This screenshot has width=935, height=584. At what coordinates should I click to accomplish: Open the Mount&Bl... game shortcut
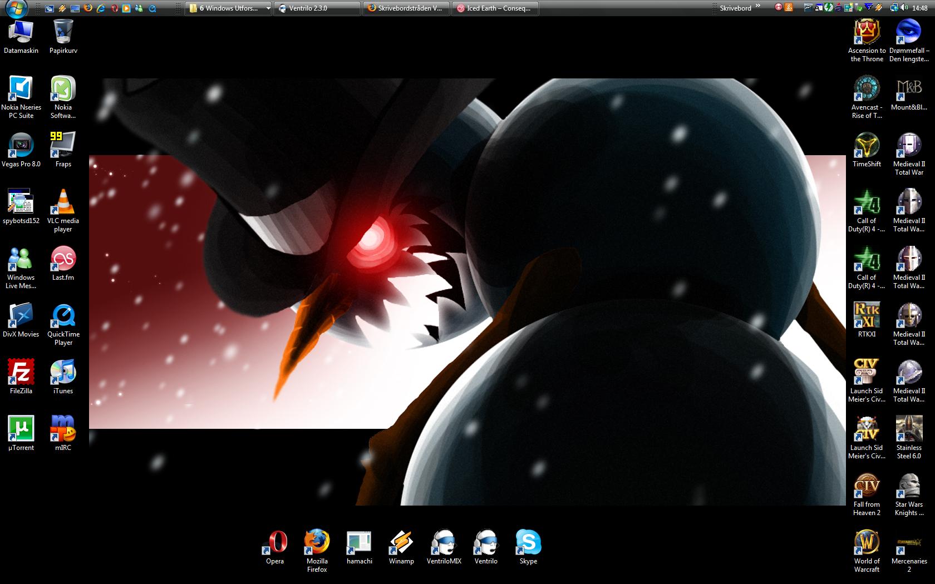tap(909, 93)
